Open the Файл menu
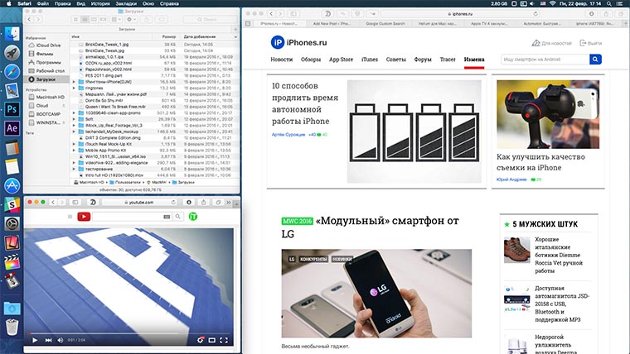 tap(42, 3)
